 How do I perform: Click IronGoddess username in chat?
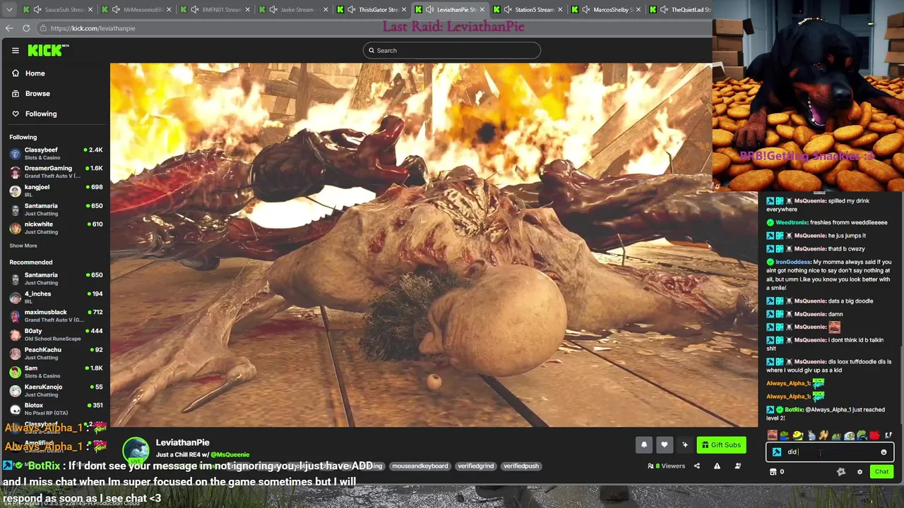tap(793, 262)
